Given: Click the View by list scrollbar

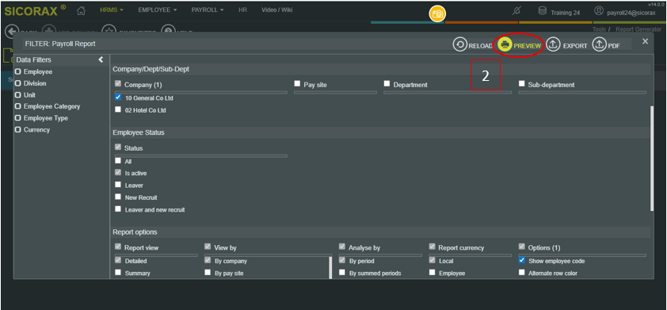Looking at the screenshot, I should pyautogui.click(x=330, y=267).
